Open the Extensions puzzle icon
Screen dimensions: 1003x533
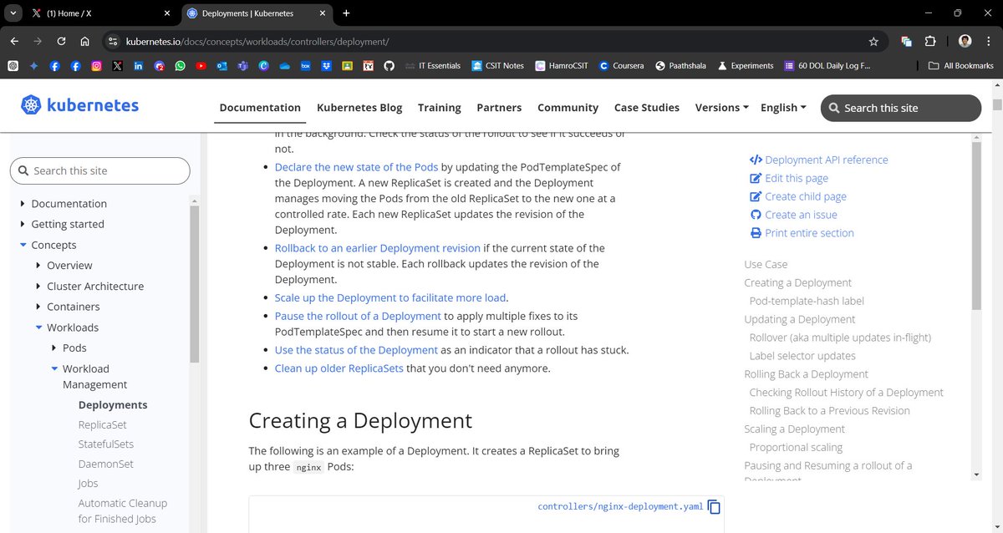929,41
